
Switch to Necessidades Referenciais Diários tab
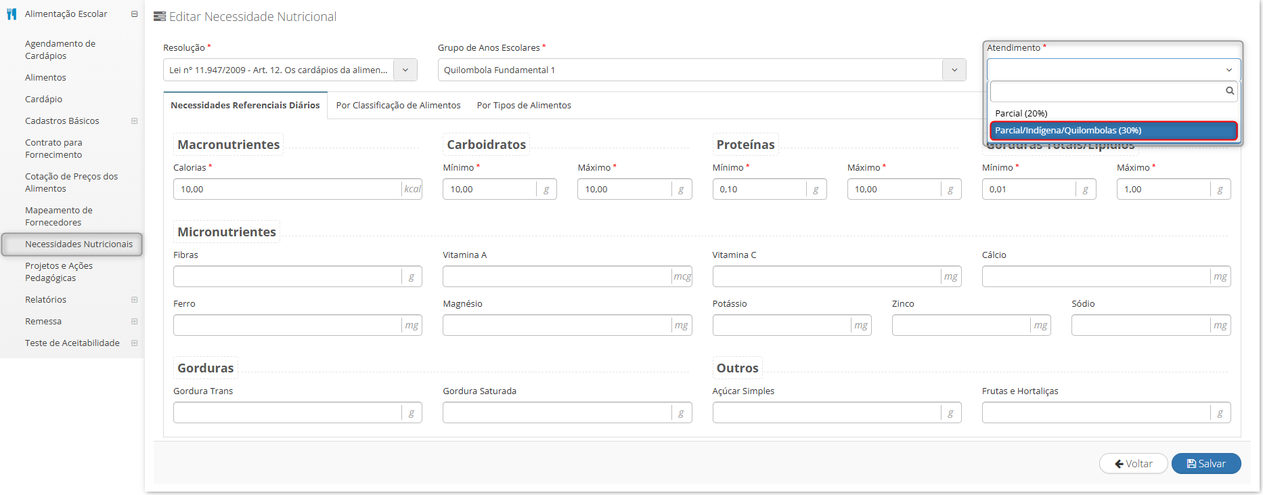[245, 105]
